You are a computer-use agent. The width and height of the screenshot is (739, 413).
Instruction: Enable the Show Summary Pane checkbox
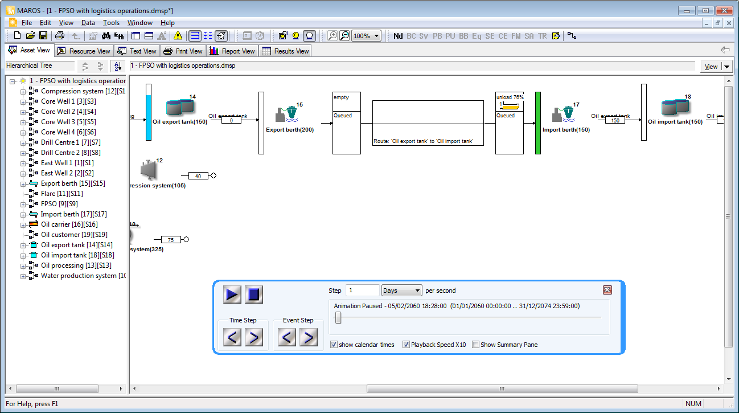[x=475, y=345]
